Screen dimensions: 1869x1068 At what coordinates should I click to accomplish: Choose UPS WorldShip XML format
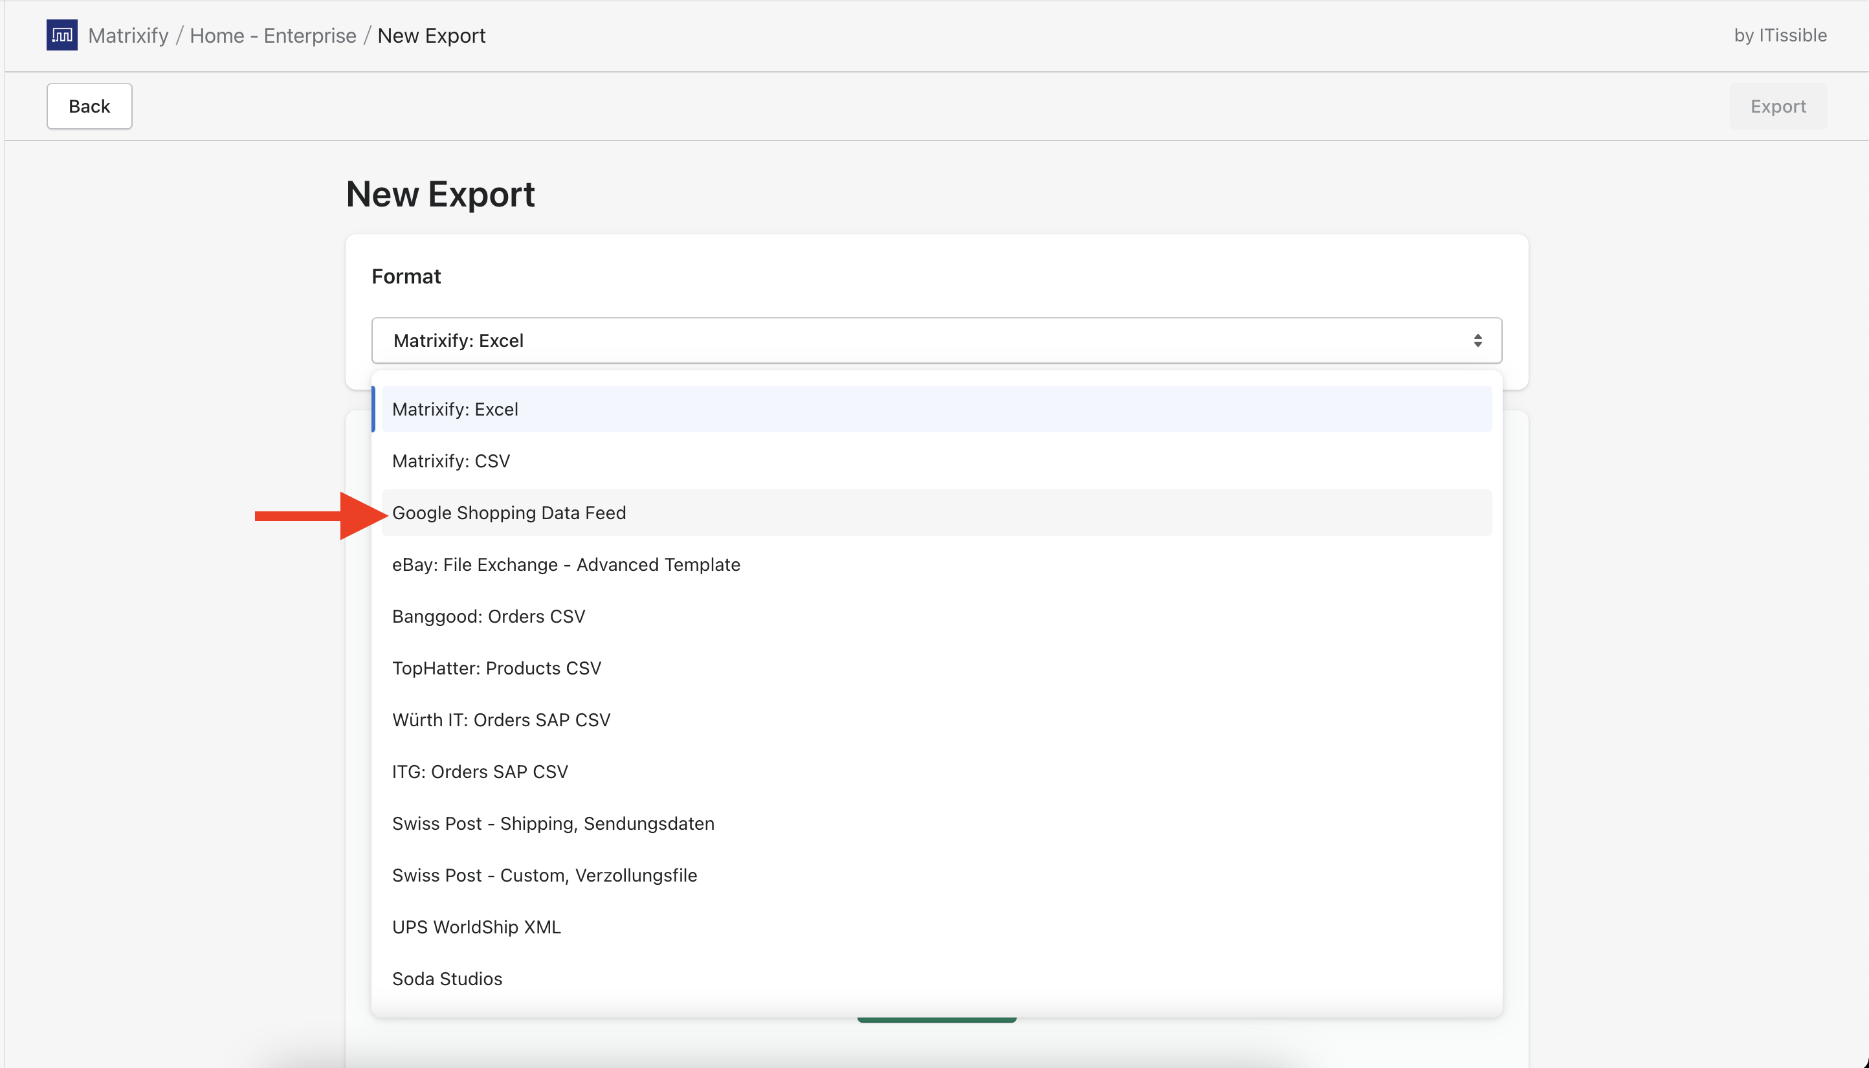[476, 926]
